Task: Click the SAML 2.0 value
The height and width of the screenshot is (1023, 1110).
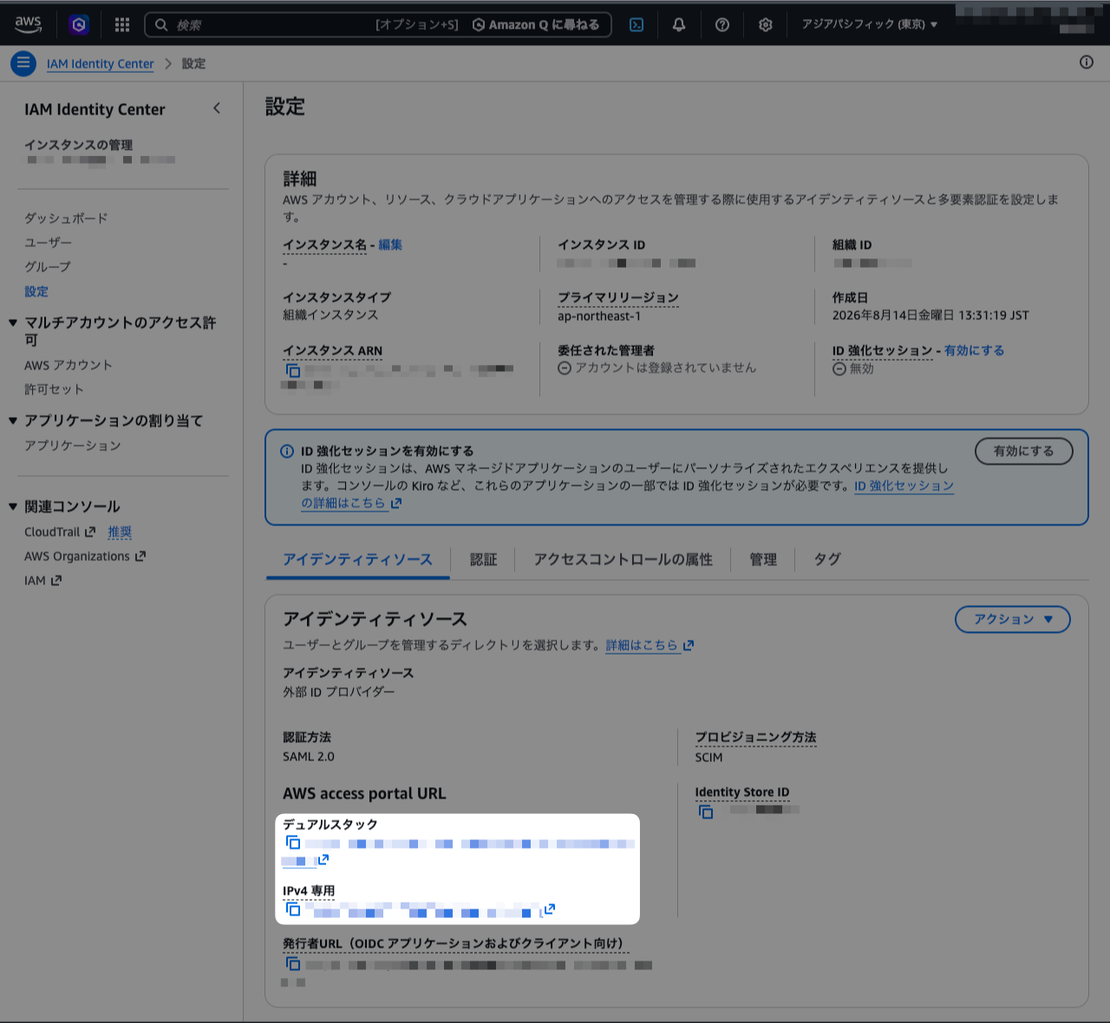Action: pyautogui.click(x=309, y=757)
